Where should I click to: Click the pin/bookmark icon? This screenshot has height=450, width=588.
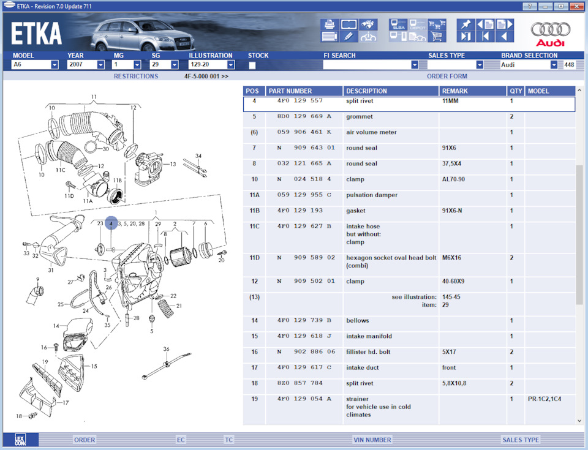[466, 23]
